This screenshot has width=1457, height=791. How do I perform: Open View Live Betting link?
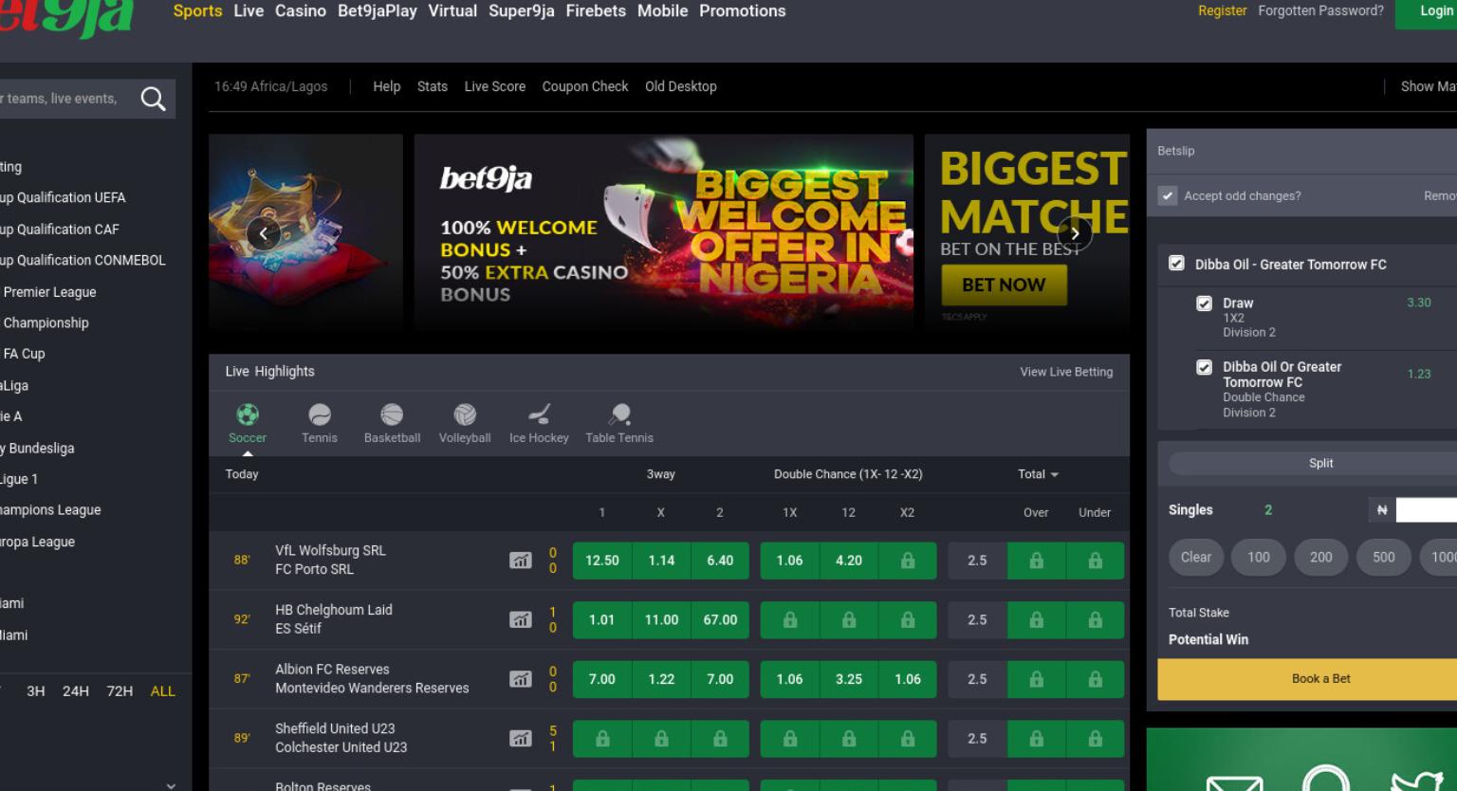coord(1066,372)
